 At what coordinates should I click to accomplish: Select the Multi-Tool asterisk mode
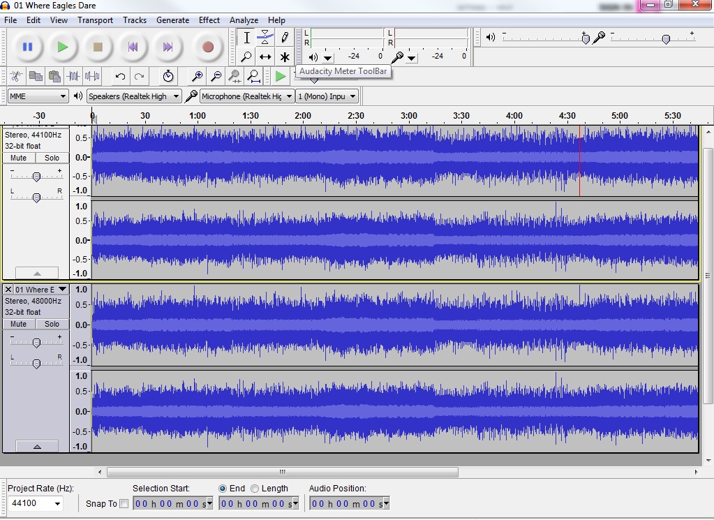coord(285,57)
